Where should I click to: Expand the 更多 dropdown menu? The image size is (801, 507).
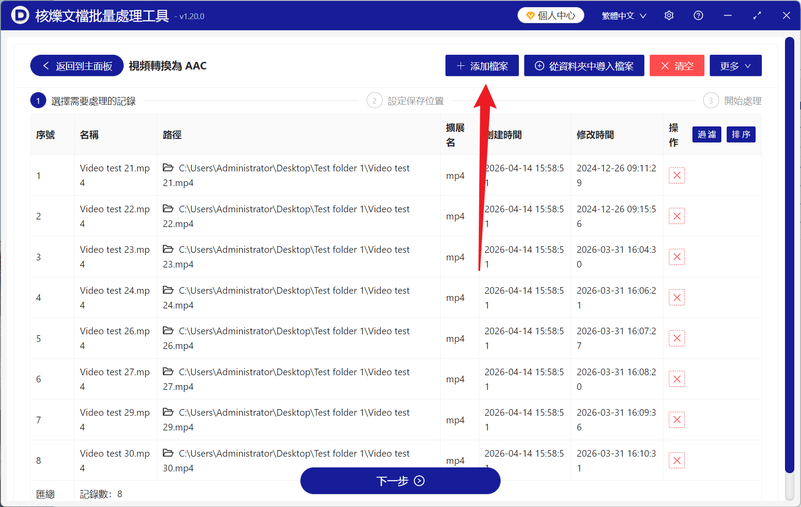coord(735,66)
